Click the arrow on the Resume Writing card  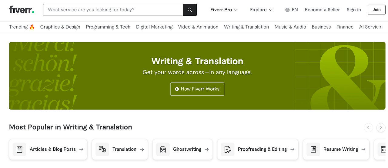pyautogui.click(x=363, y=149)
